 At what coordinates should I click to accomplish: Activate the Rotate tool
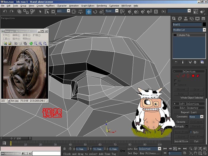[95, 12]
